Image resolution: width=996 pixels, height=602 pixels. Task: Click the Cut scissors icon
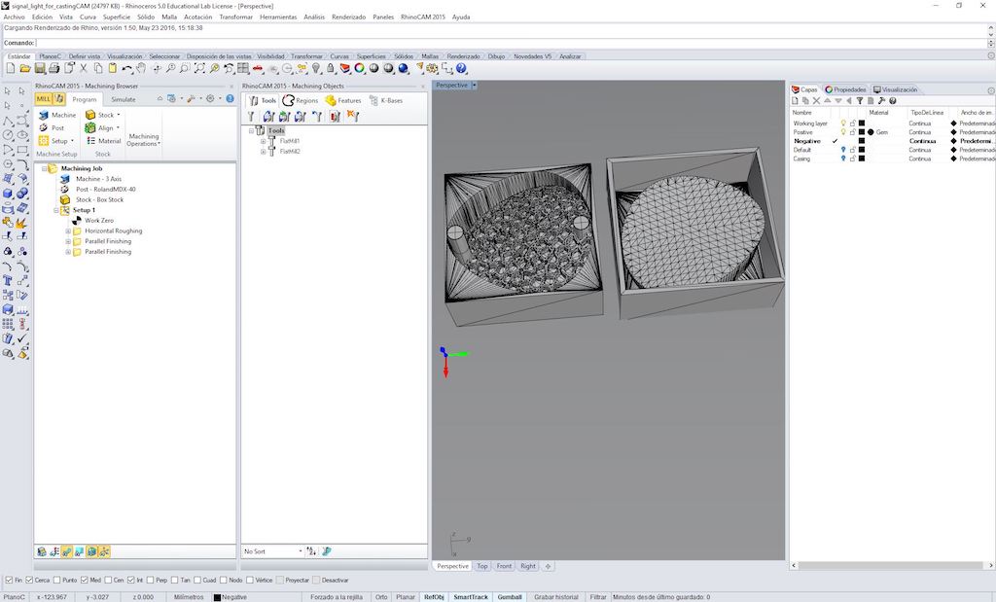[84, 68]
